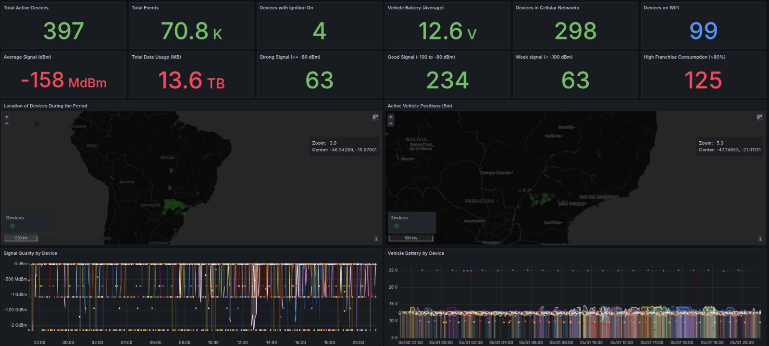Screen dimensions: 769x346
Task: Click the Weak signal count of 63
Action: [575, 80]
